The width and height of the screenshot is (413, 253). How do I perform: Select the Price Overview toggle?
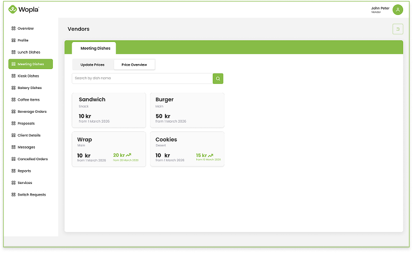click(x=134, y=65)
